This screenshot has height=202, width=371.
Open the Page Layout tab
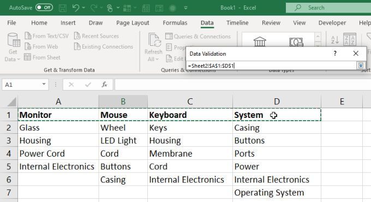[x=133, y=23]
